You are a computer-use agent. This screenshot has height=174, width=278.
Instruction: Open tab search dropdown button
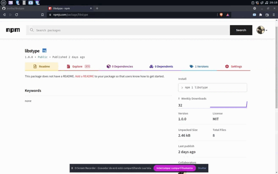tap(255, 8)
